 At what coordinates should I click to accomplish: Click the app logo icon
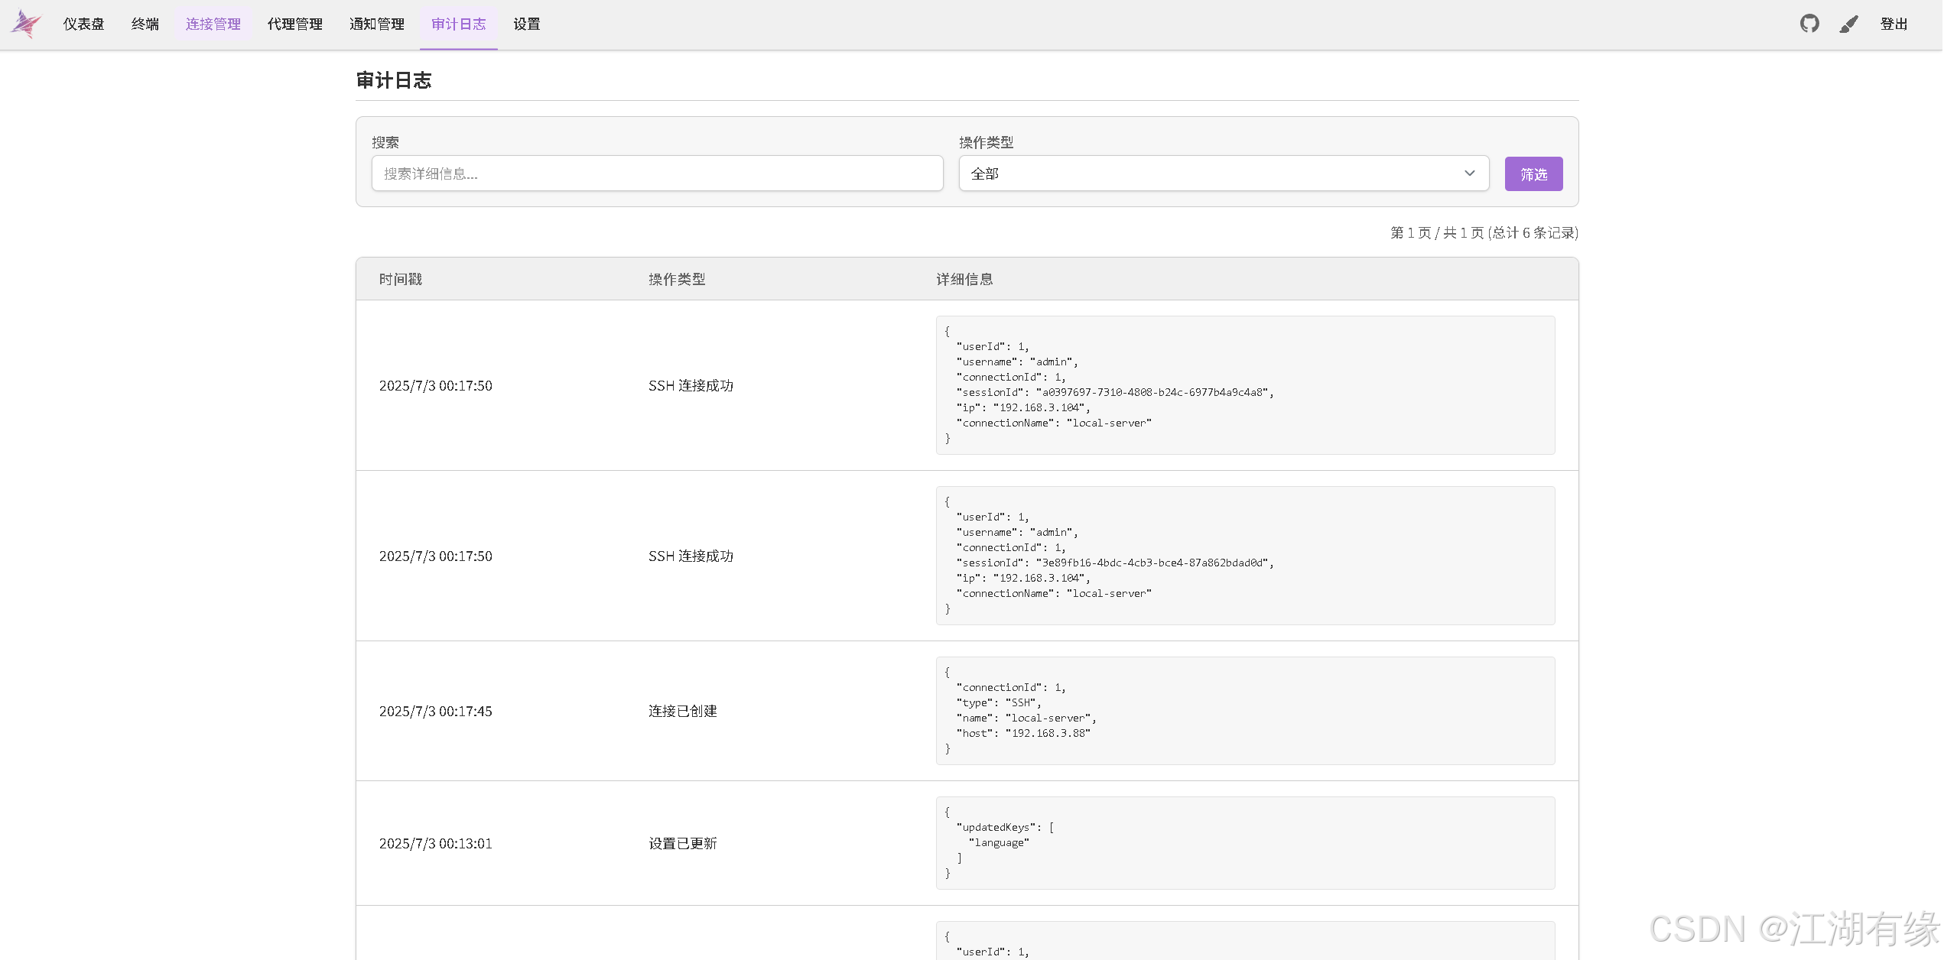pos(26,24)
